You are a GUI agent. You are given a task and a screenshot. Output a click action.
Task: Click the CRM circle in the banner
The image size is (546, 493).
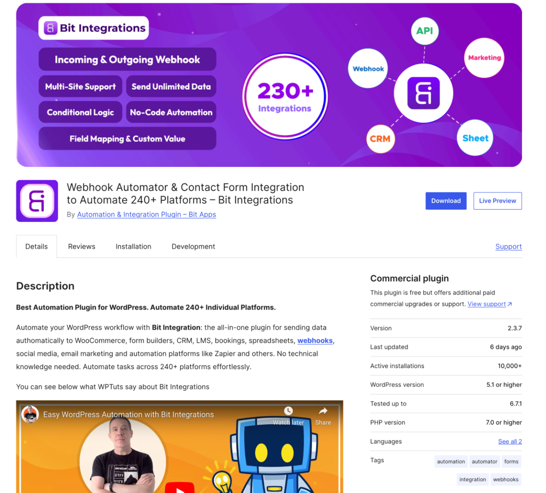[x=380, y=139]
